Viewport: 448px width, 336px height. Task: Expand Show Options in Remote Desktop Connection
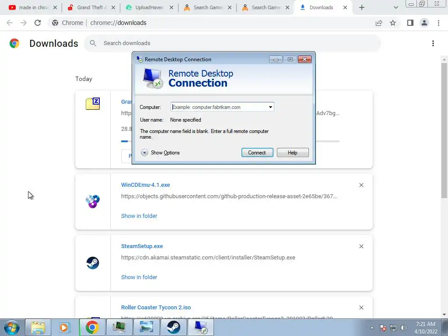(160, 153)
